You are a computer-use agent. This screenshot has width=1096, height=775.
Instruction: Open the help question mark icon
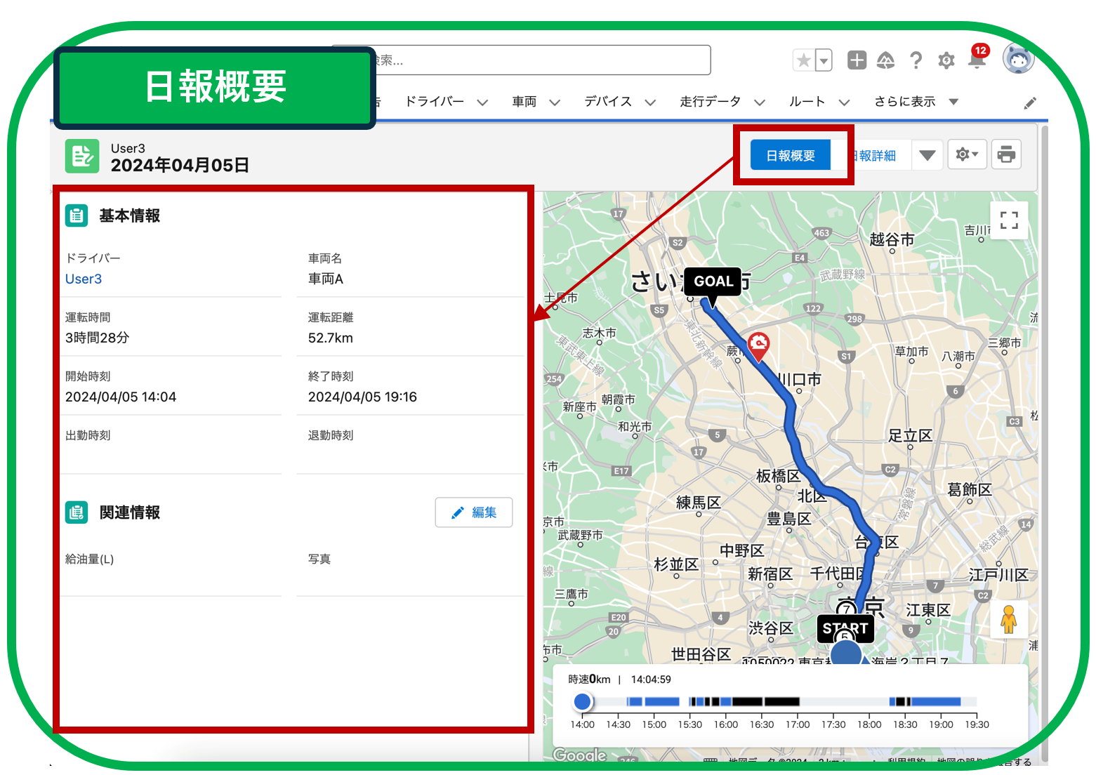(x=916, y=60)
